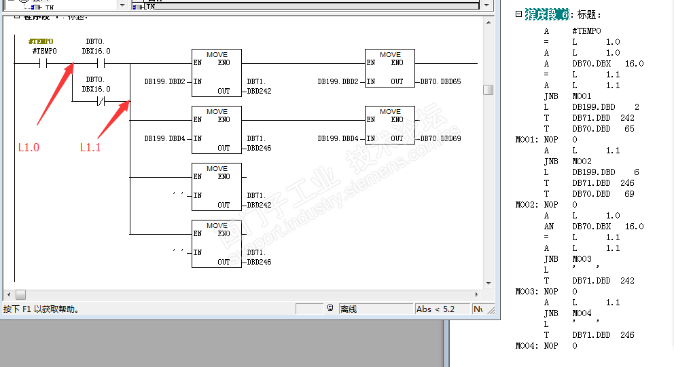Screen dimensions: 674x367
Task: Select the DB70.DBX16.0 normally open contact
Action: 101,64
